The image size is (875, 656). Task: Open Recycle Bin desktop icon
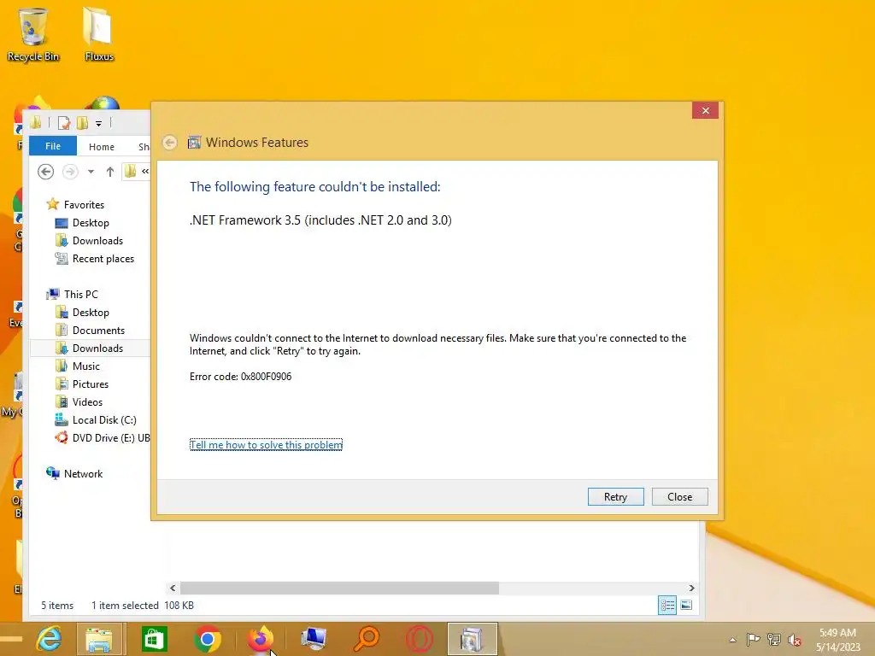click(33, 34)
